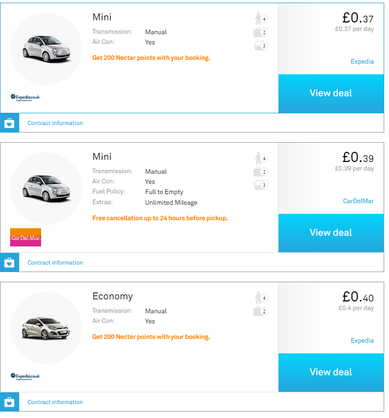389x418 pixels.
Task: Expand Contract information for Economy car
Action: coord(55,402)
